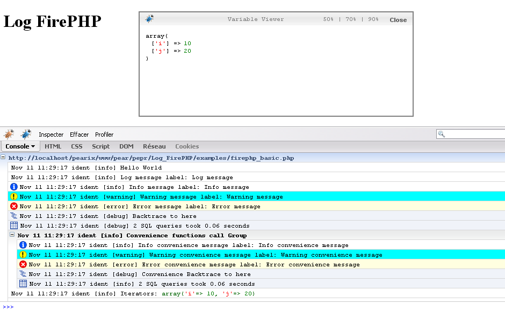Viewport: 505px width, 311px height.
Task: Click the 'Variable Viewer' title text
Action: tap(256, 19)
